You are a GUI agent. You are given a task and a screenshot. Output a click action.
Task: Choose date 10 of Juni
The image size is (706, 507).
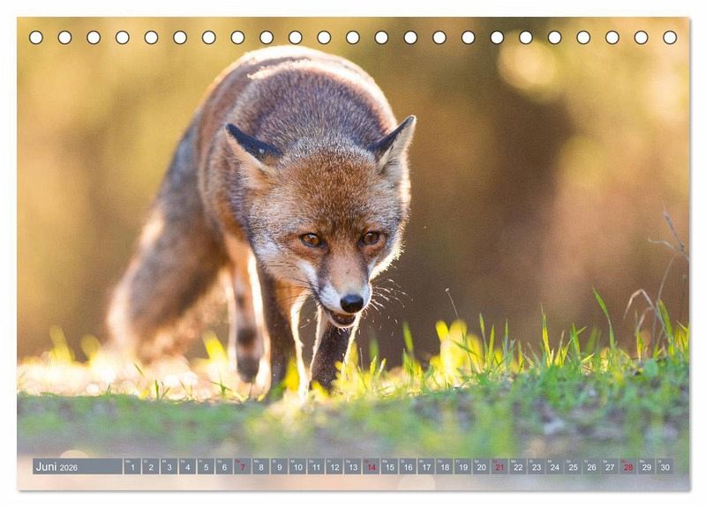pos(297,466)
